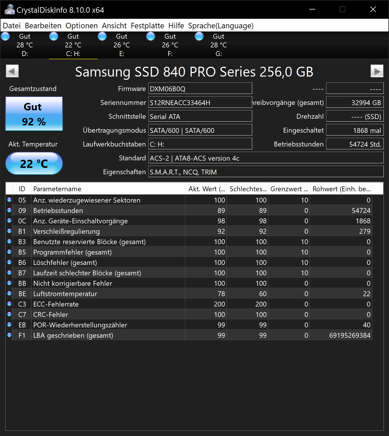Click the Rohwert column header
This screenshot has width=389, height=436.
[341, 189]
